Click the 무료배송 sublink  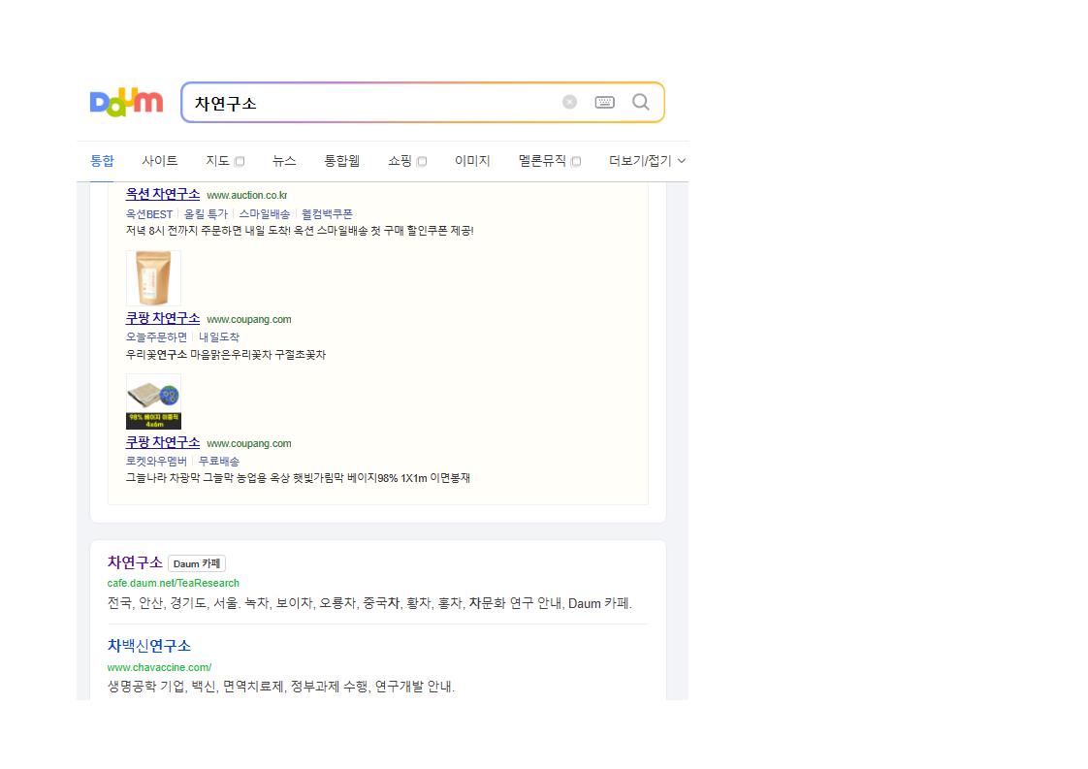219,461
